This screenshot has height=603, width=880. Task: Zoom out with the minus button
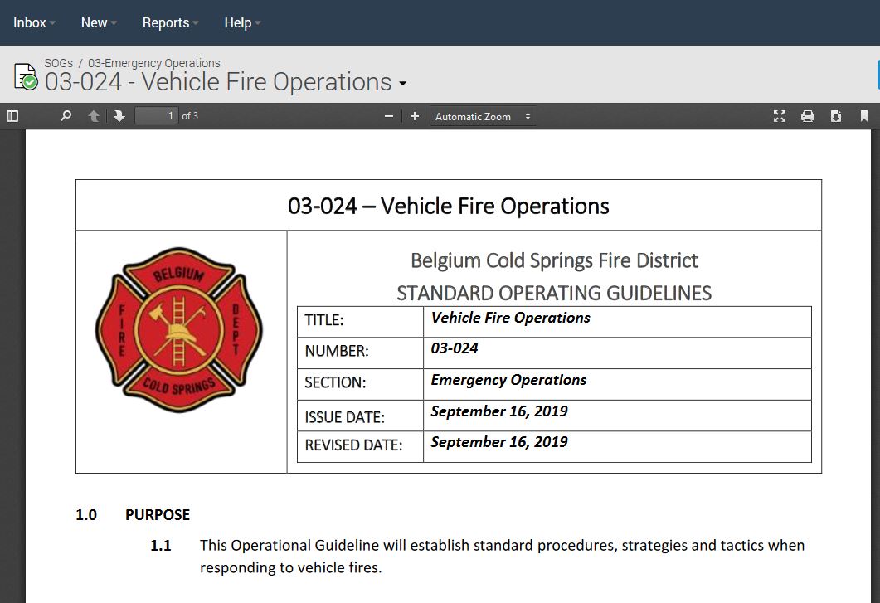(388, 116)
